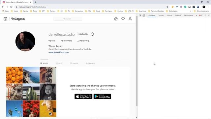The image size is (211, 119).
Task: Open the Collectables bookmarks folder
Action: point(172,11)
